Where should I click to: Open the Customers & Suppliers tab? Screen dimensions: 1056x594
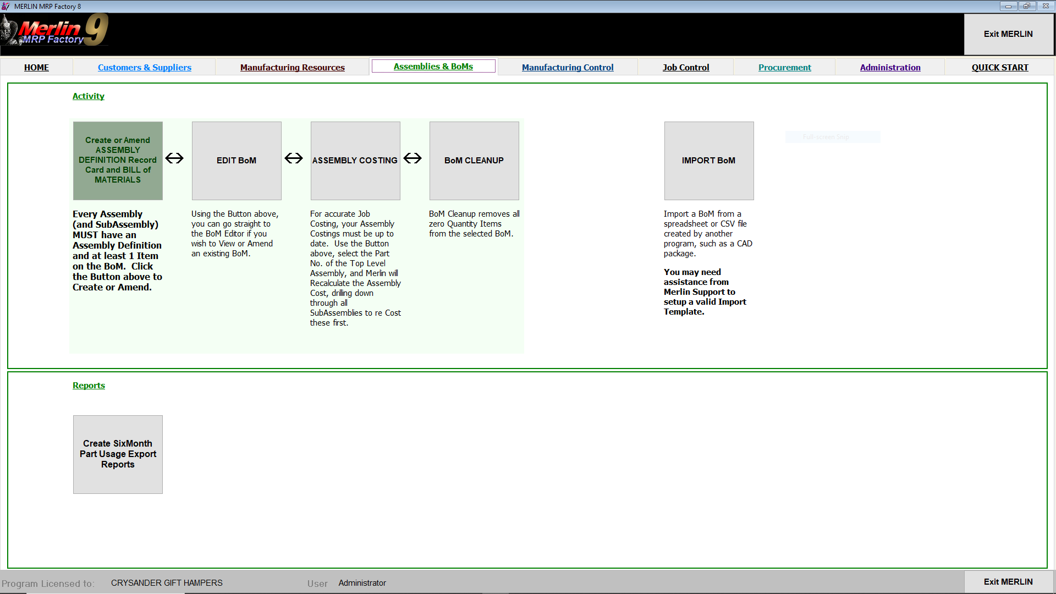(144, 67)
